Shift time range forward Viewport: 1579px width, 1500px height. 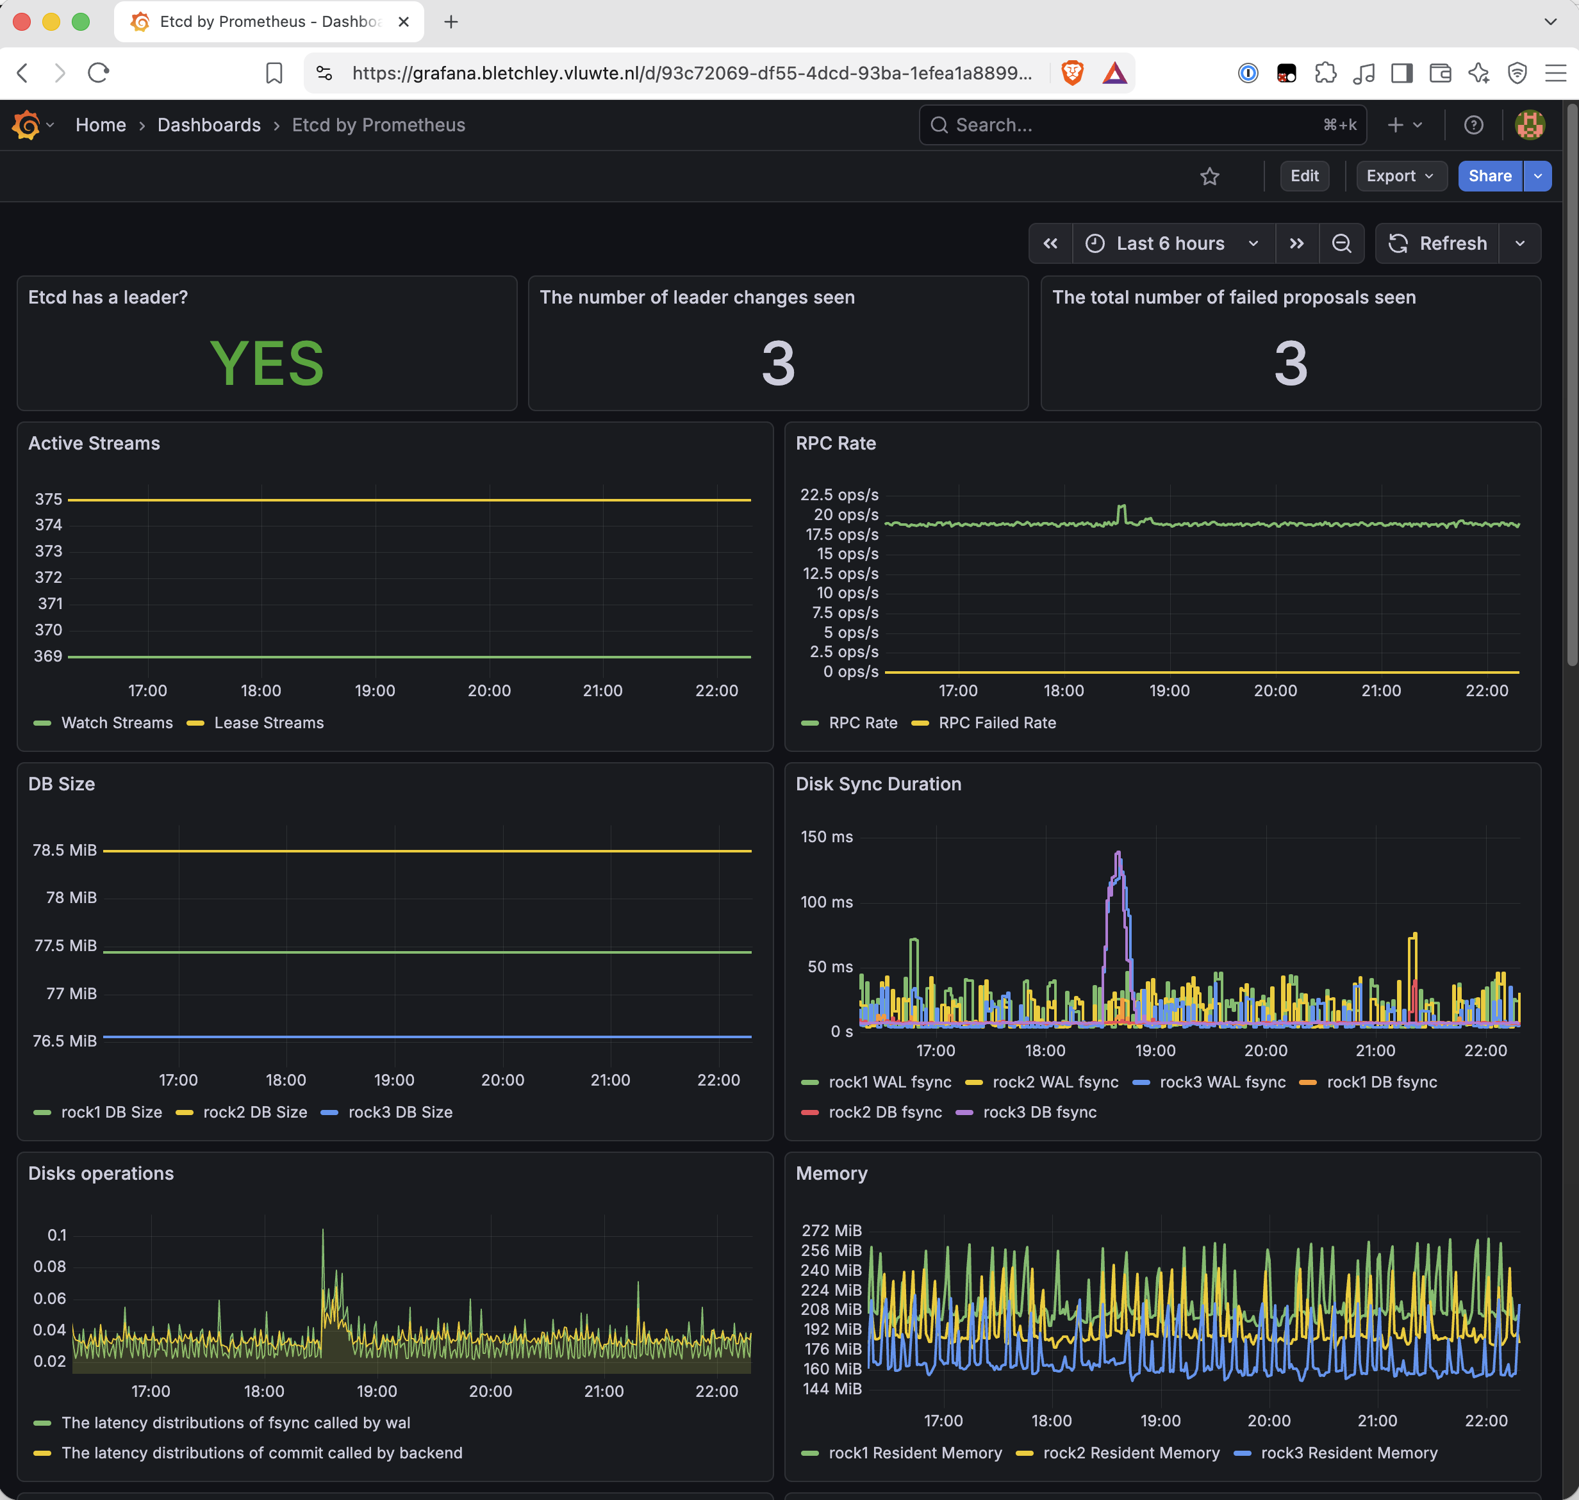1296,243
